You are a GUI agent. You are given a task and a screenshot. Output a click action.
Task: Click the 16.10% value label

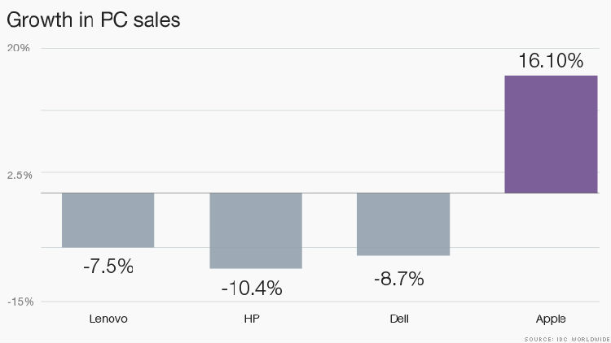[x=551, y=62]
